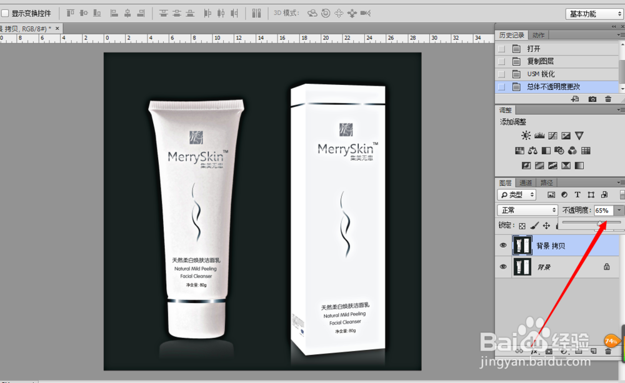The width and height of the screenshot is (625, 383).
Task: Click the auto-align layers icon
Action: [x=256, y=14]
